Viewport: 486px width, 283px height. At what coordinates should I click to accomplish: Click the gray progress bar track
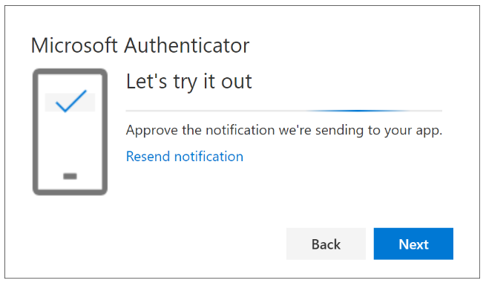[284, 111]
